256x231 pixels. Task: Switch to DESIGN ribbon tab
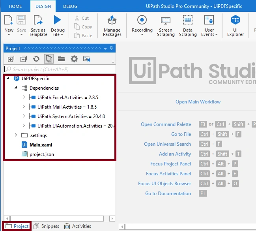[x=43, y=6]
